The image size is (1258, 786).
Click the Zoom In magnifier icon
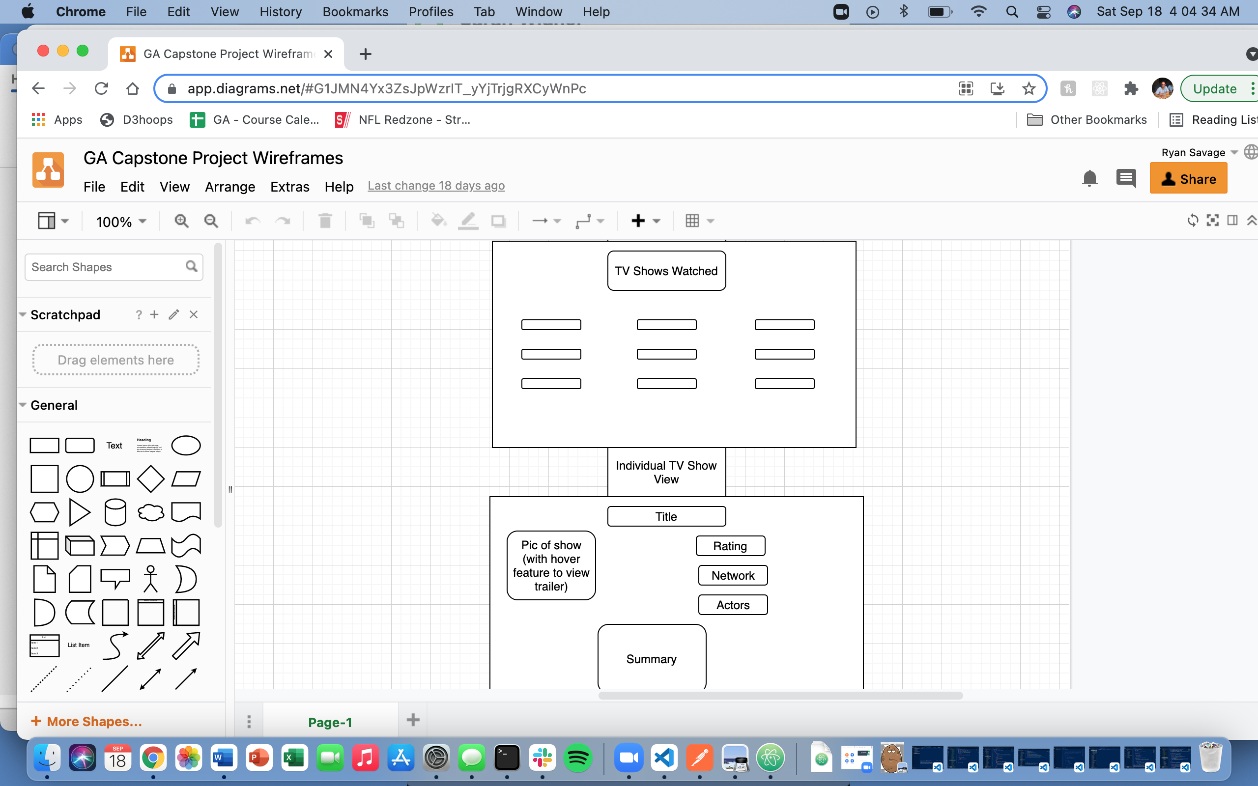coord(181,221)
